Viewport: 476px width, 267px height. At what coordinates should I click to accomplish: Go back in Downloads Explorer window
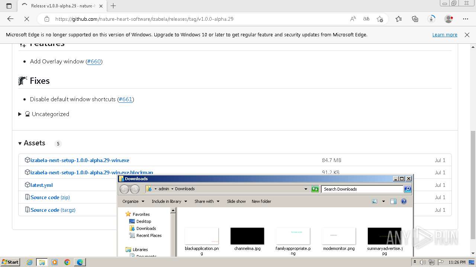pyautogui.click(x=125, y=189)
